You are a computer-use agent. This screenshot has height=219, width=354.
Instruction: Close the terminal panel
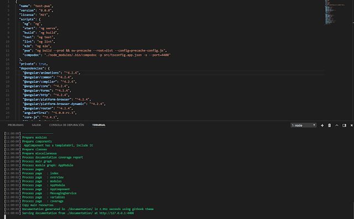pyautogui.click(x=352, y=126)
